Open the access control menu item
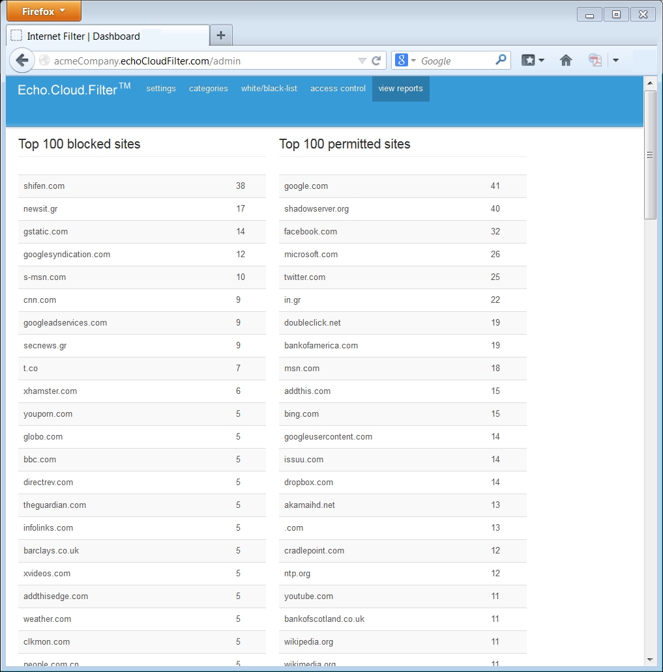663x672 pixels. 338,89
